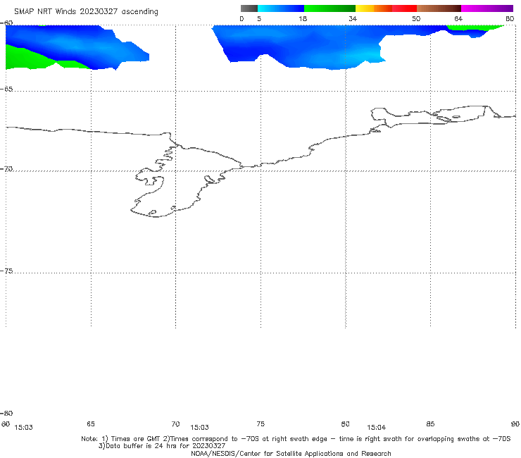Select the brown 50–64 color bar segment
The width and height of the screenshot is (521, 458).
click(x=439, y=8)
